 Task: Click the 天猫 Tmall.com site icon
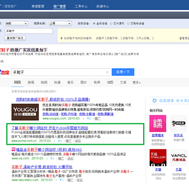click(x=158, y=157)
